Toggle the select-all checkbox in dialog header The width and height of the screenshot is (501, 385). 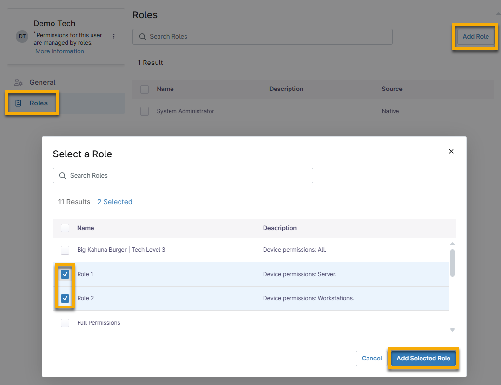tap(65, 228)
